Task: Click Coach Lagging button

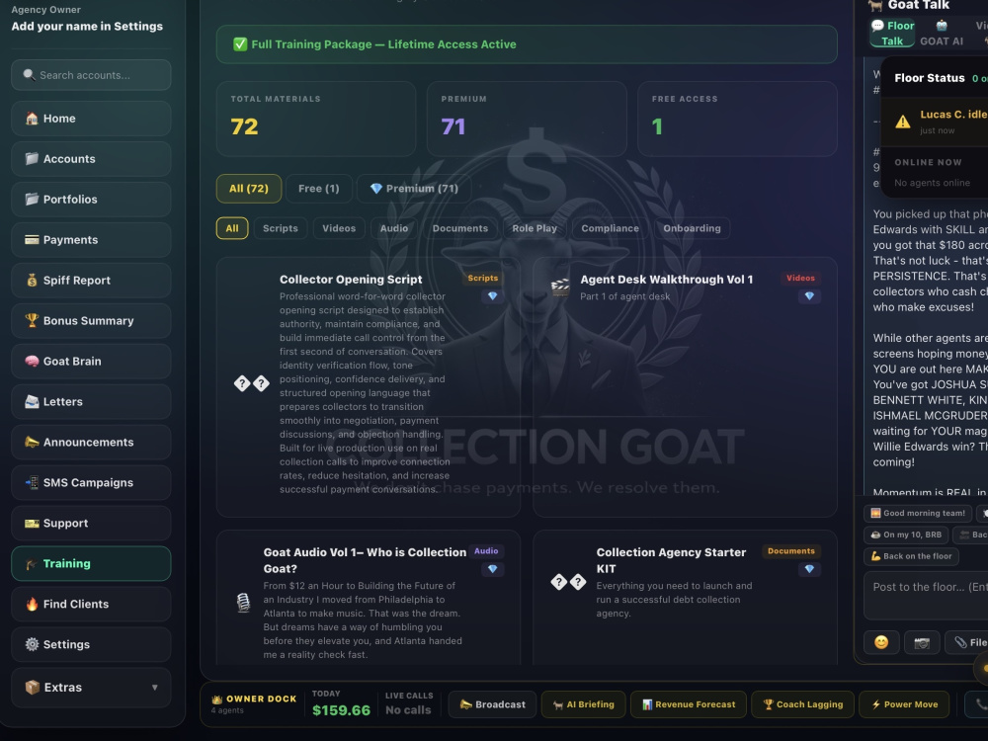Action: [802, 704]
